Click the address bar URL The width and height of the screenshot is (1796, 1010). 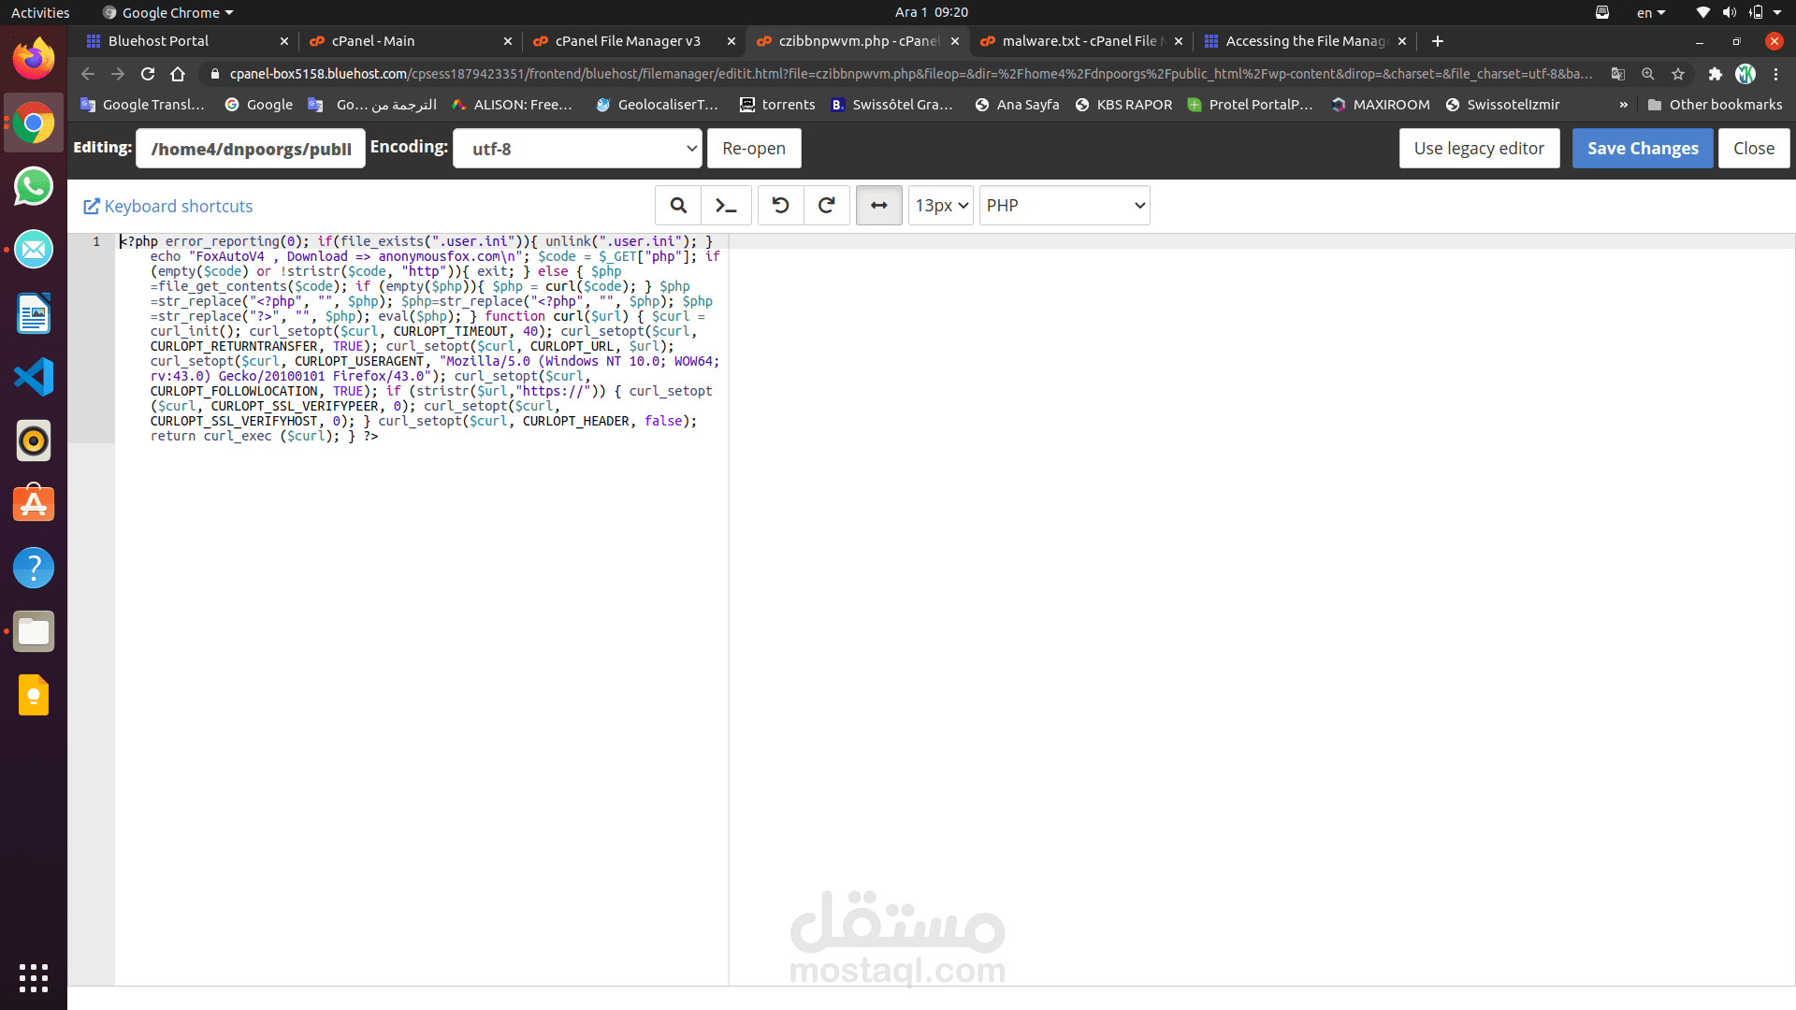tap(910, 74)
